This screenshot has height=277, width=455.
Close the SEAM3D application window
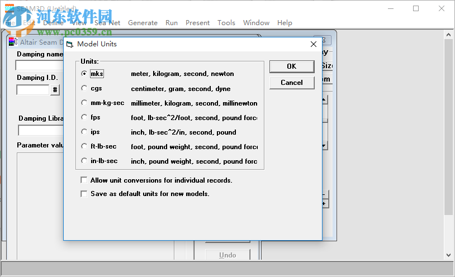442,8
